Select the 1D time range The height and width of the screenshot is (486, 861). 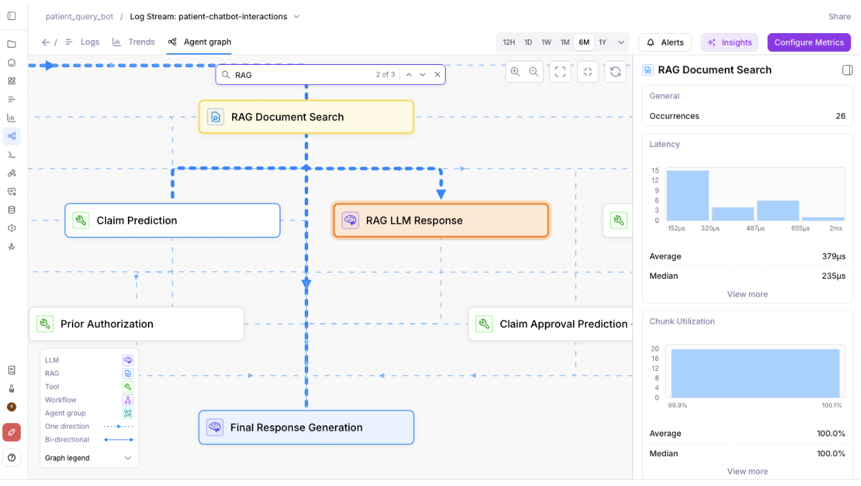pos(528,42)
